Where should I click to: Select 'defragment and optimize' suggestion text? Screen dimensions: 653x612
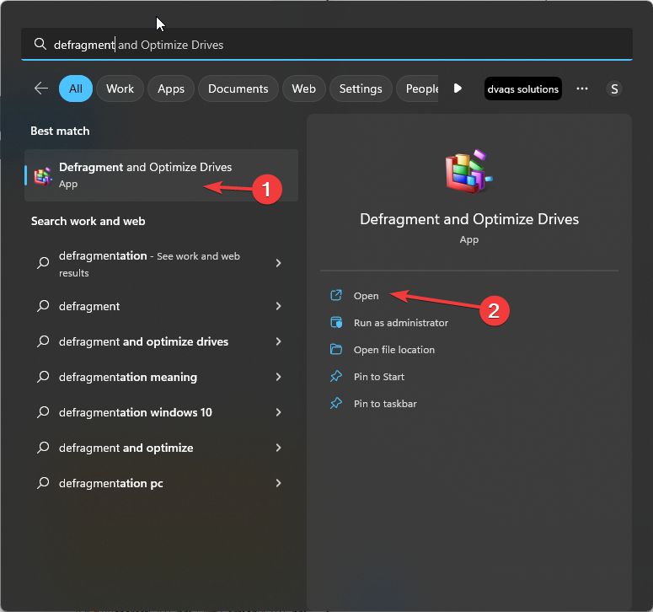click(126, 448)
